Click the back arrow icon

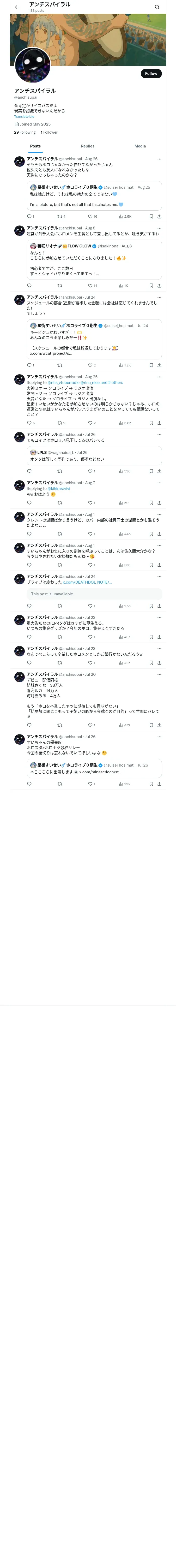tap(17, 7)
